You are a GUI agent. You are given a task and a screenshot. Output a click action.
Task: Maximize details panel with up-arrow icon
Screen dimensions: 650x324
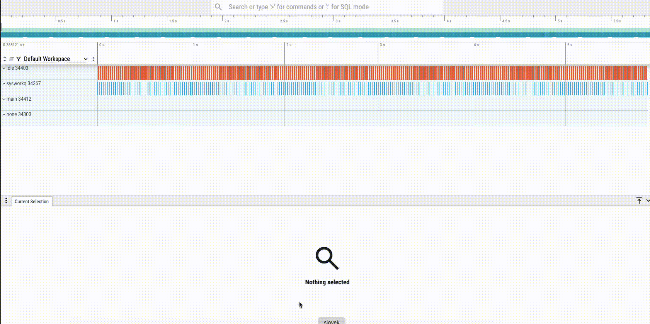coord(639,201)
